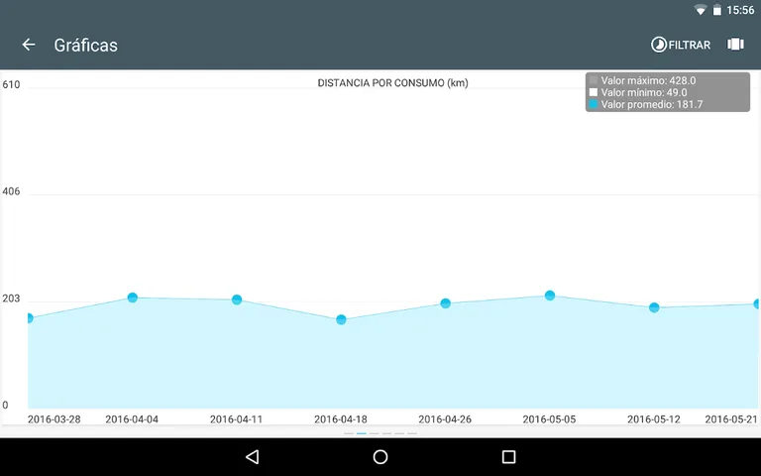
Task: Click the DISTANCIA POR CONSUMO chart title
Action: coord(392,83)
